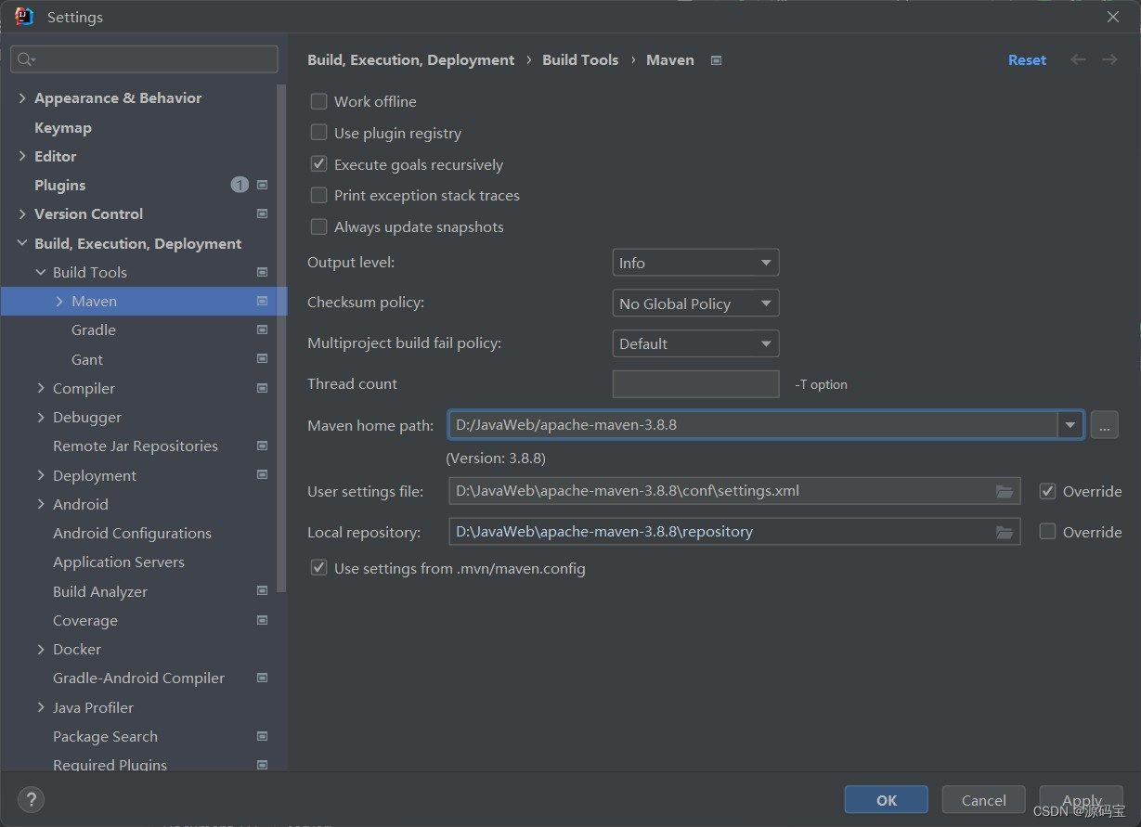
Task: Click the forward navigation arrow near Reset
Action: (1109, 58)
